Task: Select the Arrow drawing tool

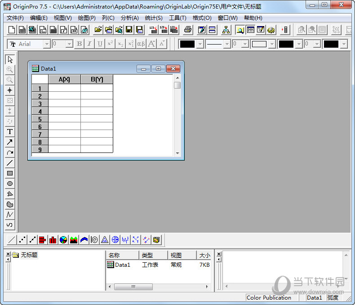Action: pos(10,142)
